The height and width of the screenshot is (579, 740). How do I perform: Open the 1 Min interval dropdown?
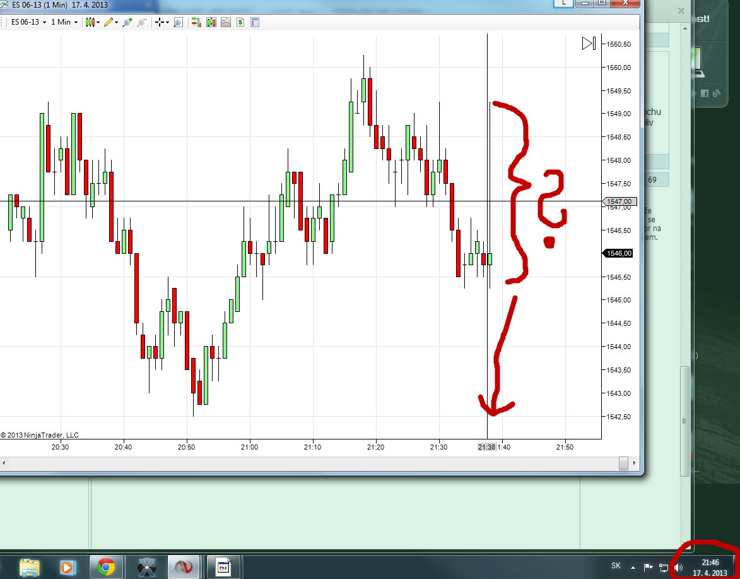tap(64, 22)
